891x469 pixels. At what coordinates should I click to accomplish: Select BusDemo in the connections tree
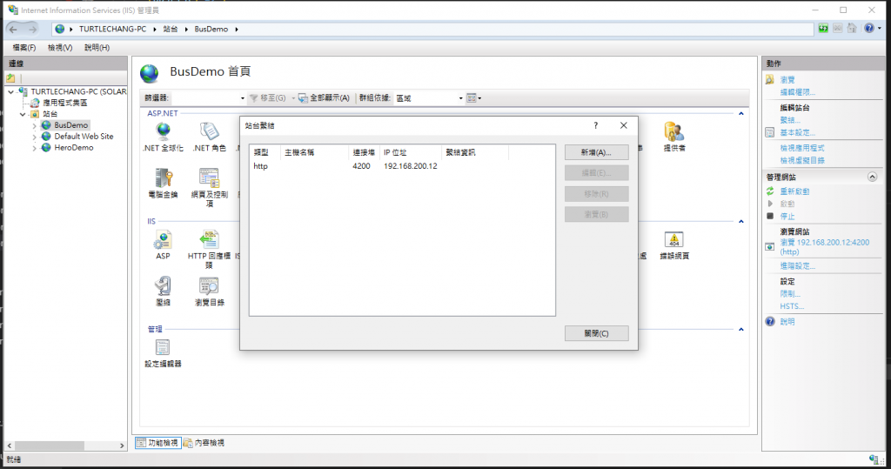tap(70, 125)
